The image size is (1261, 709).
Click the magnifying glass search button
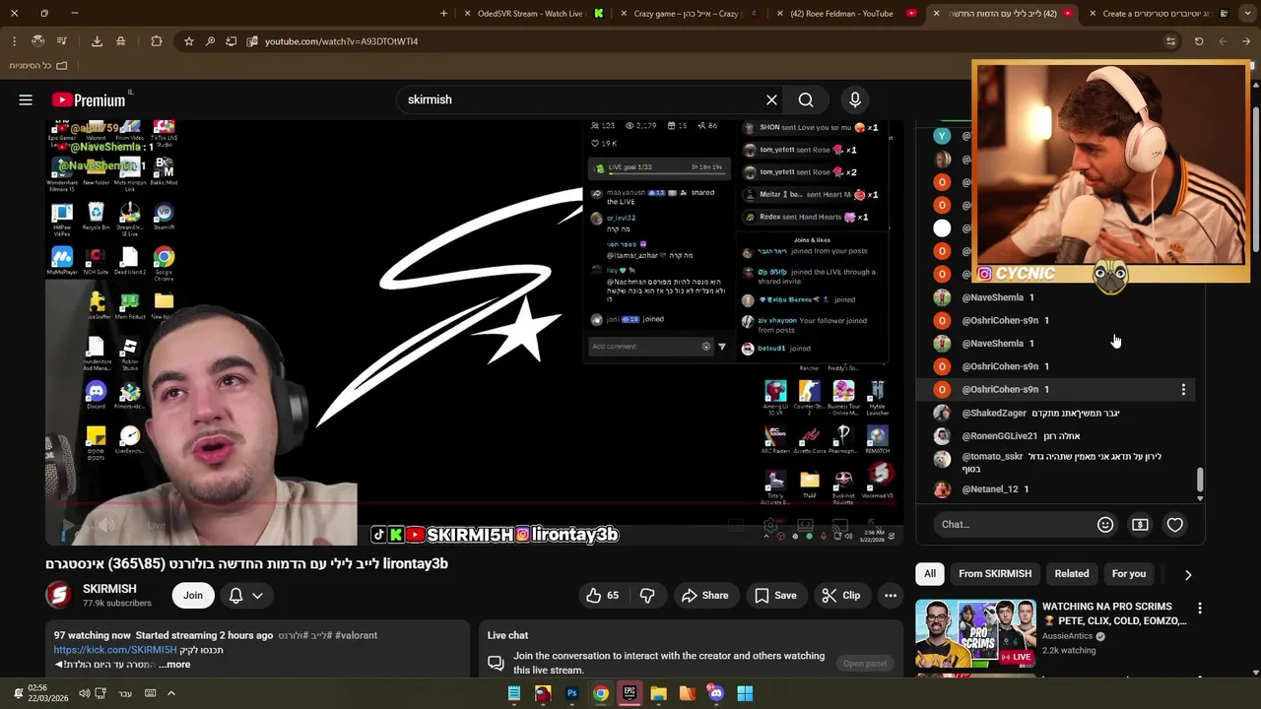806,99
